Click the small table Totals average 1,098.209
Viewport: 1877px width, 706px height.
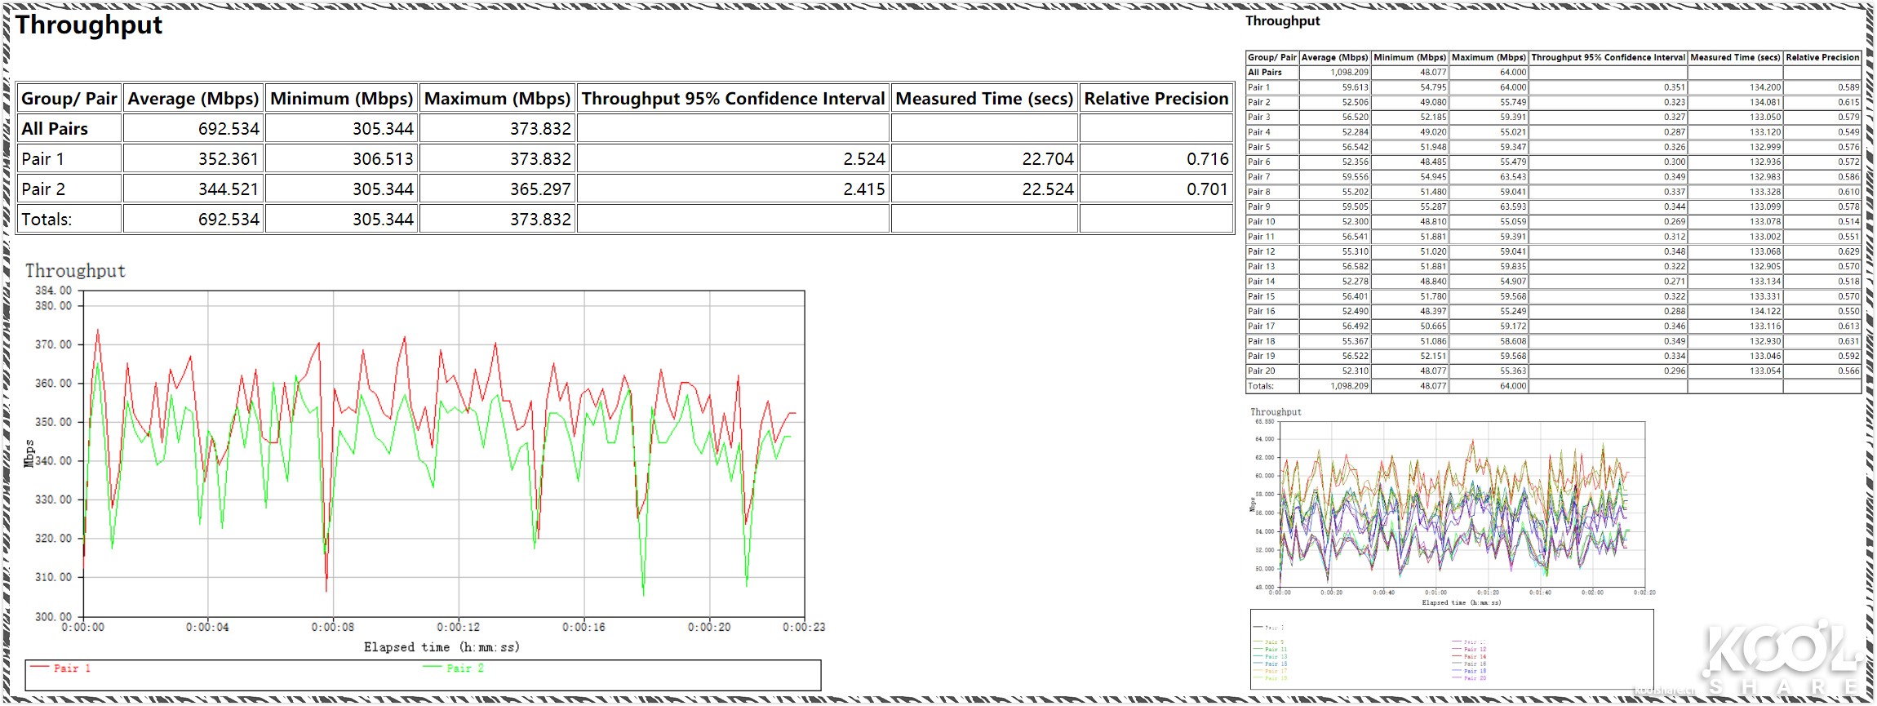click(1349, 386)
